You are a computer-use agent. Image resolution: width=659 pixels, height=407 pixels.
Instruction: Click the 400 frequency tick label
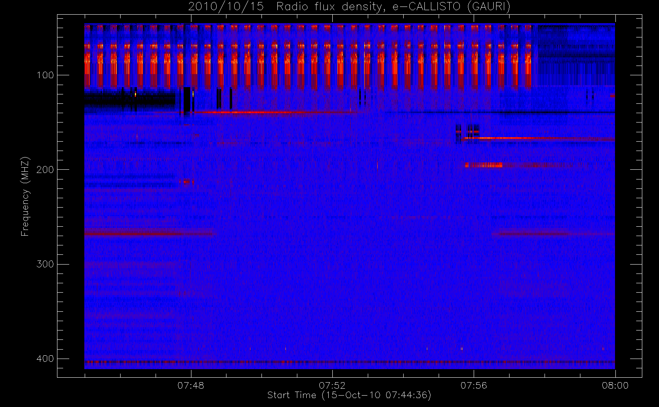coord(45,359)
